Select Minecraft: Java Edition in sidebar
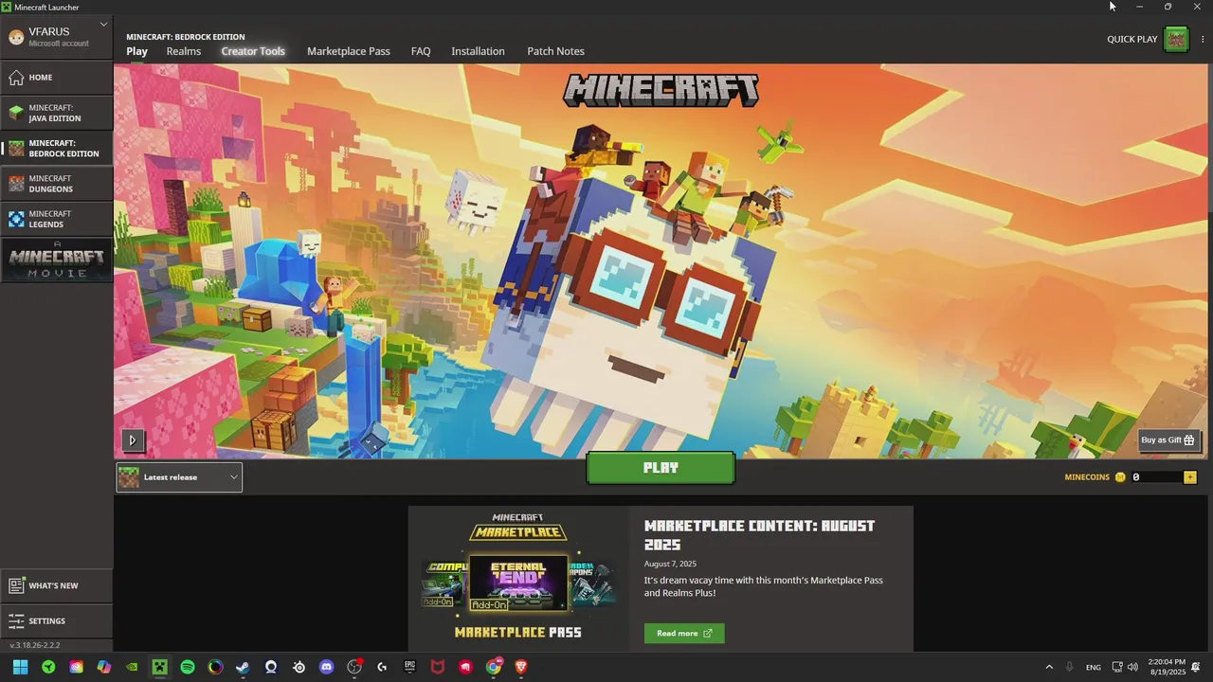 pyautogui.click(x=57, y=114)
